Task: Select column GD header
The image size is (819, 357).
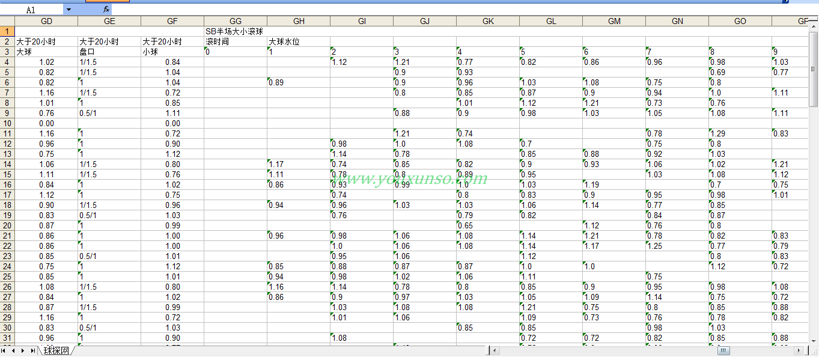Action: (46, 21)
